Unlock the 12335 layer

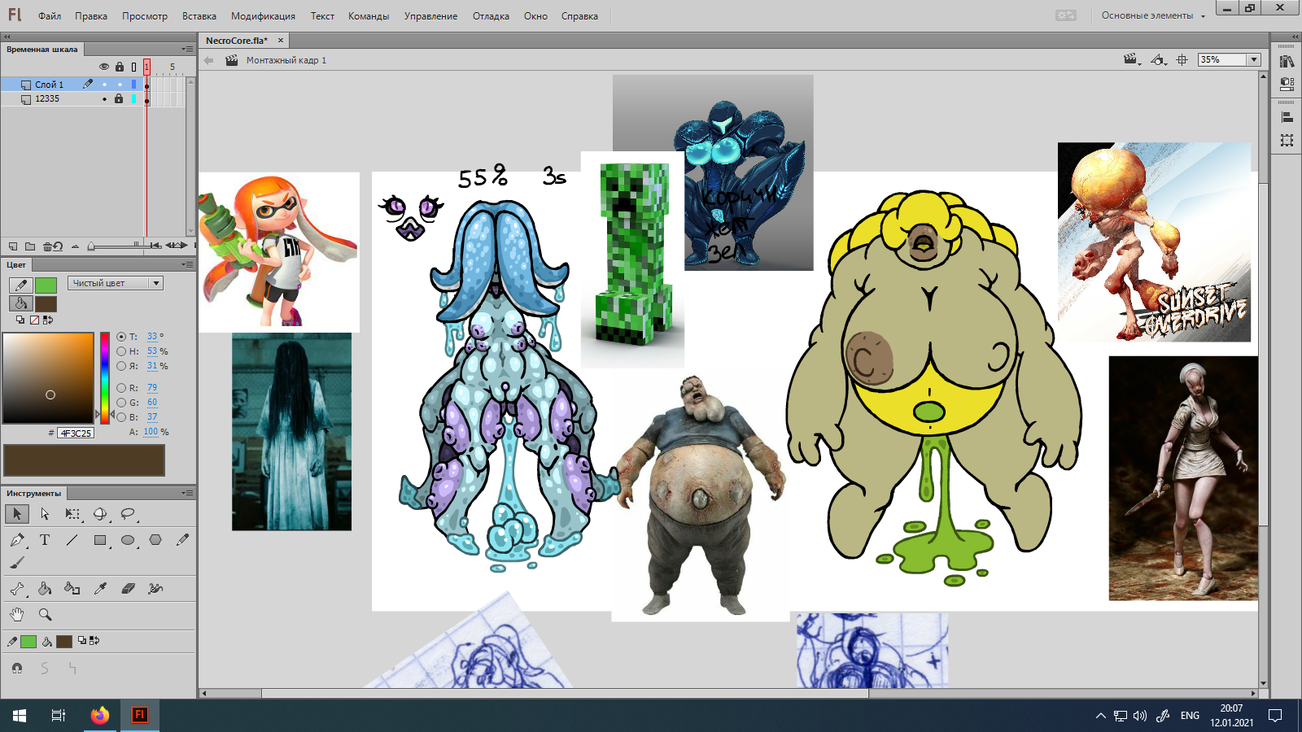pos(119,99)
